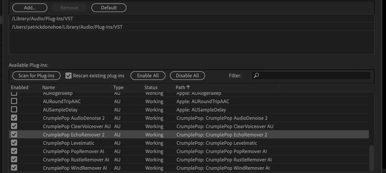Disable CrumplePop WindRemover AI checkbox
Screen dimensions: 386x173
tap(14, 168)
